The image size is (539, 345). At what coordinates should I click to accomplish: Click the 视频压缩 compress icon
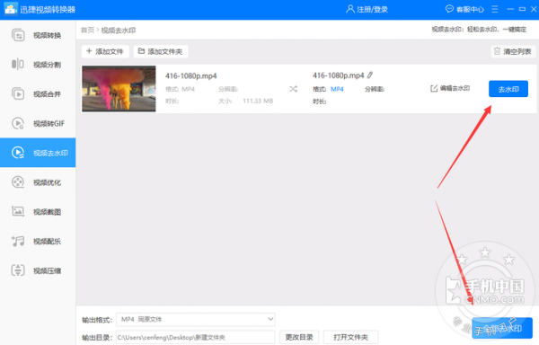point(18,270)
